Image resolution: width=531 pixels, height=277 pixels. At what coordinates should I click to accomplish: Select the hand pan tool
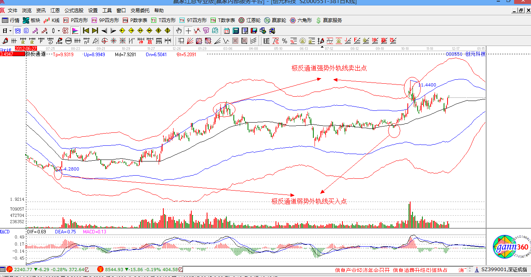179,31
